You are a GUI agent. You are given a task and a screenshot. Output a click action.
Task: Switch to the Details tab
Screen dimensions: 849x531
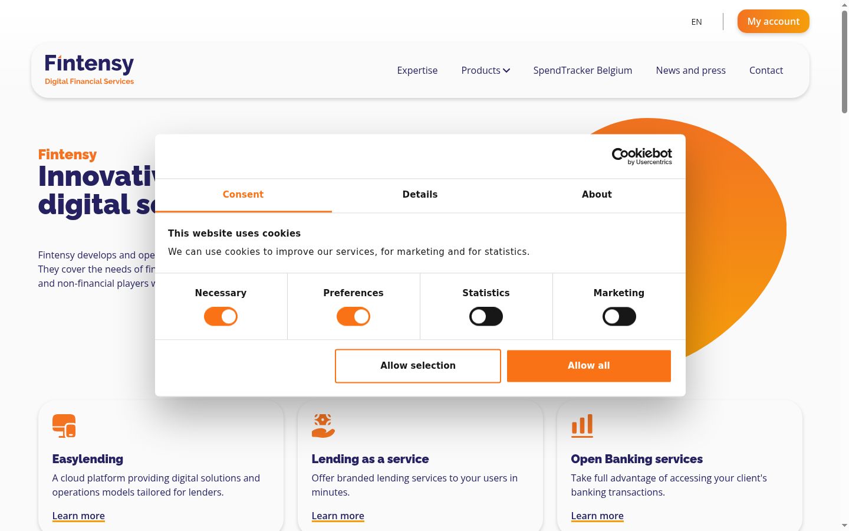point(420,195)
